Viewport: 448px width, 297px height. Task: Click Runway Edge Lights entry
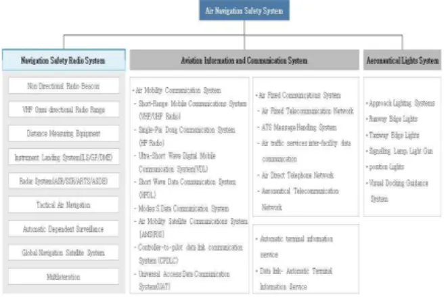392,119
